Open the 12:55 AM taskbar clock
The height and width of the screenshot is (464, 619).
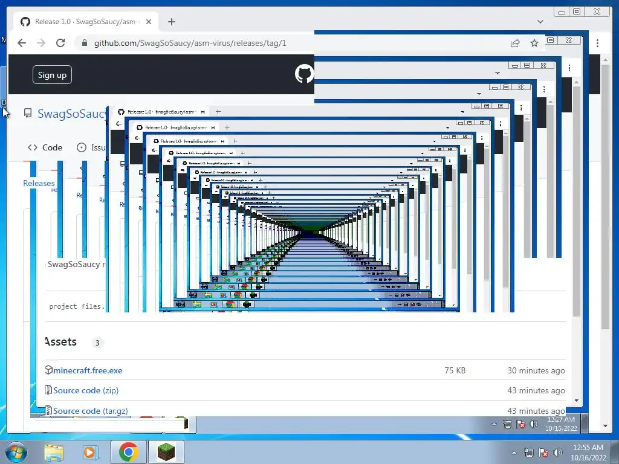click(x=588, y=453)
